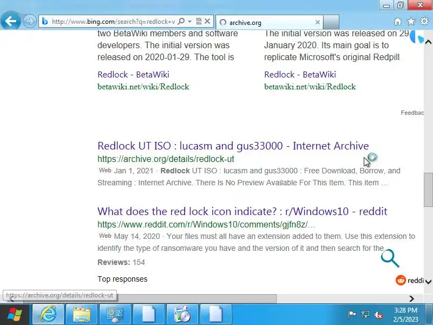Open the address bar autocomplete dropdown arrow
This screenshot has width=433, height=325.
click(190, 21)
